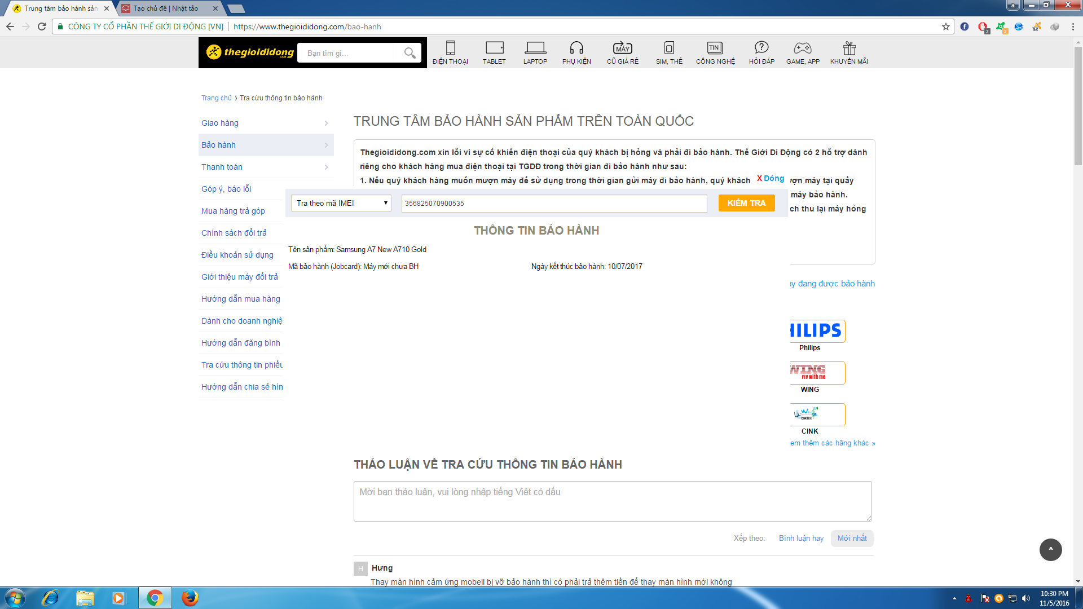
Task: Open the Windows Start button
Action: pyautogui.click(x=15, y=598)
